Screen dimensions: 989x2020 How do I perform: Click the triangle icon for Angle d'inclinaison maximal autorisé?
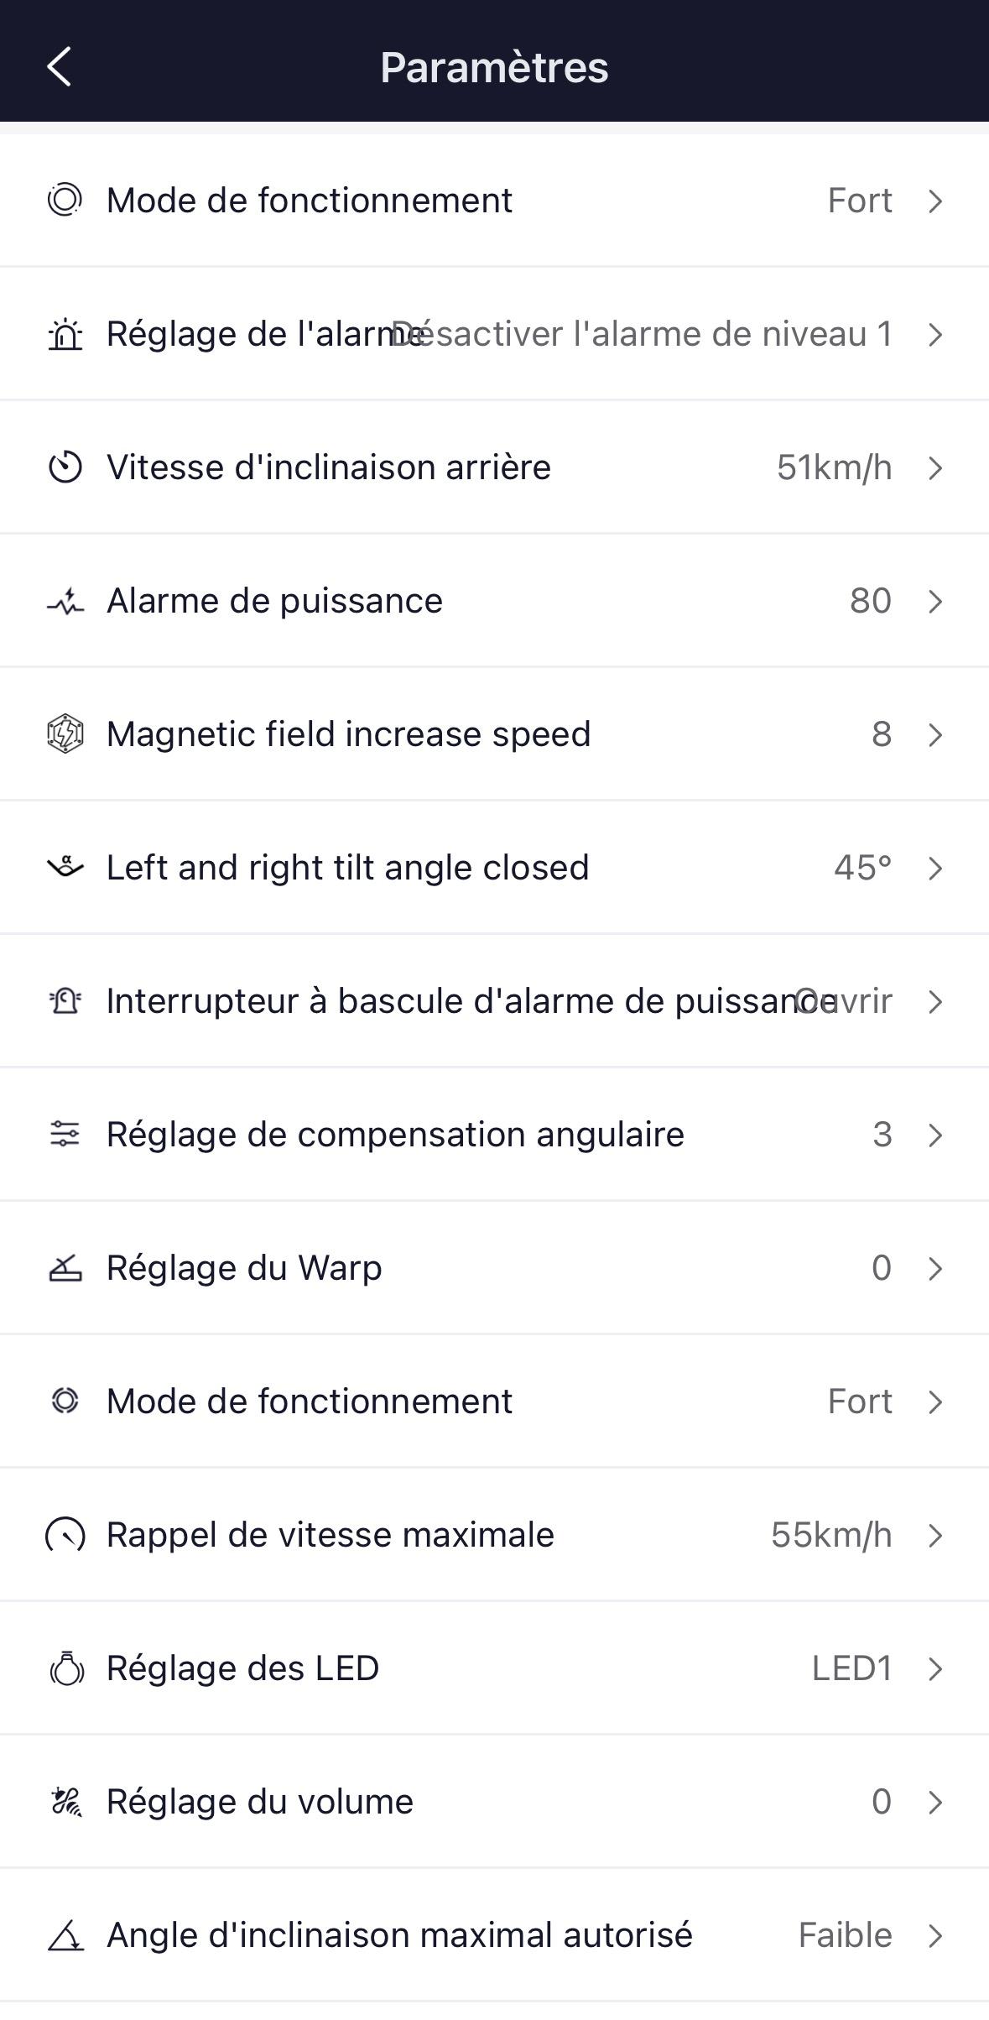coord(65,1935)
